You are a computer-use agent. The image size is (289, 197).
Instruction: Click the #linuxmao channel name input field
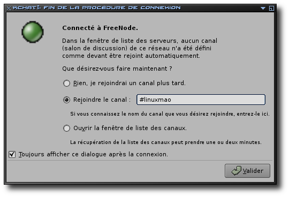201,100
